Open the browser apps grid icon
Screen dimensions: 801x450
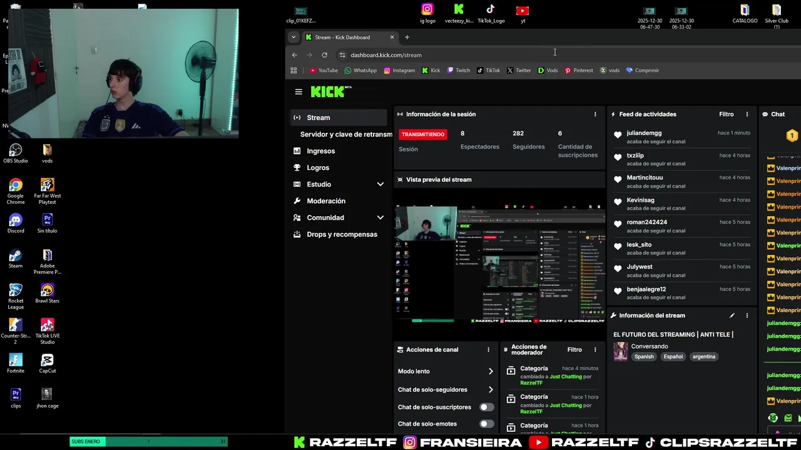293,71
